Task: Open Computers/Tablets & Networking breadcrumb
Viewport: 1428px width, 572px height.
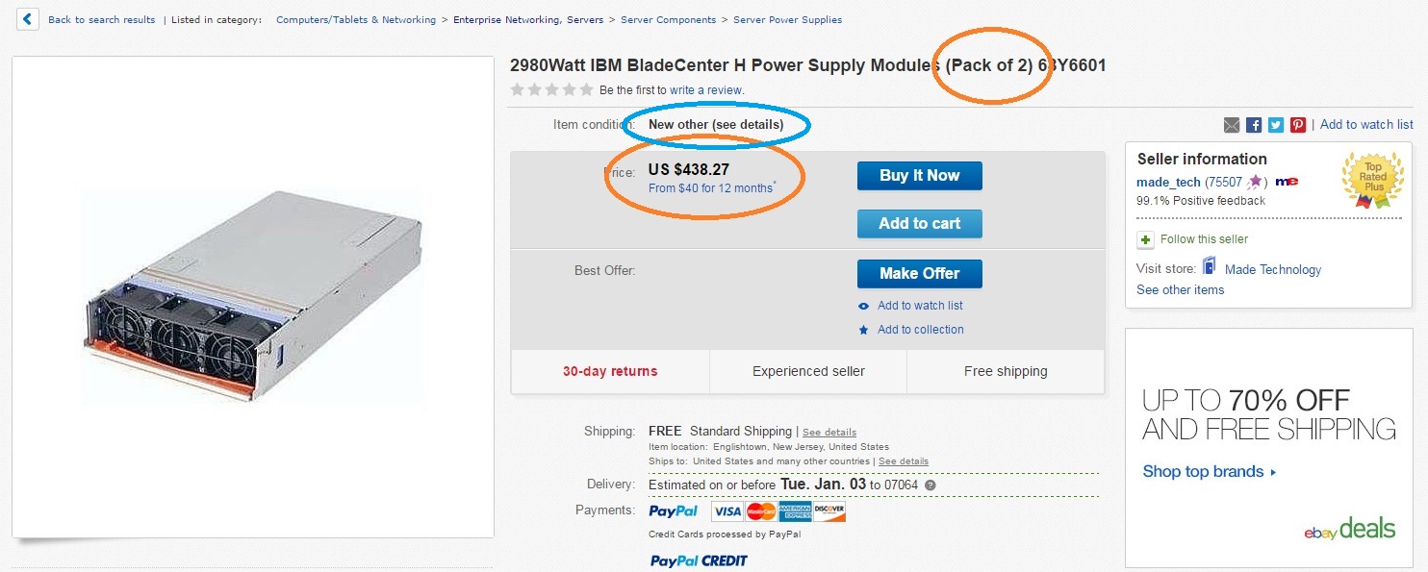Action: (355, 19)
